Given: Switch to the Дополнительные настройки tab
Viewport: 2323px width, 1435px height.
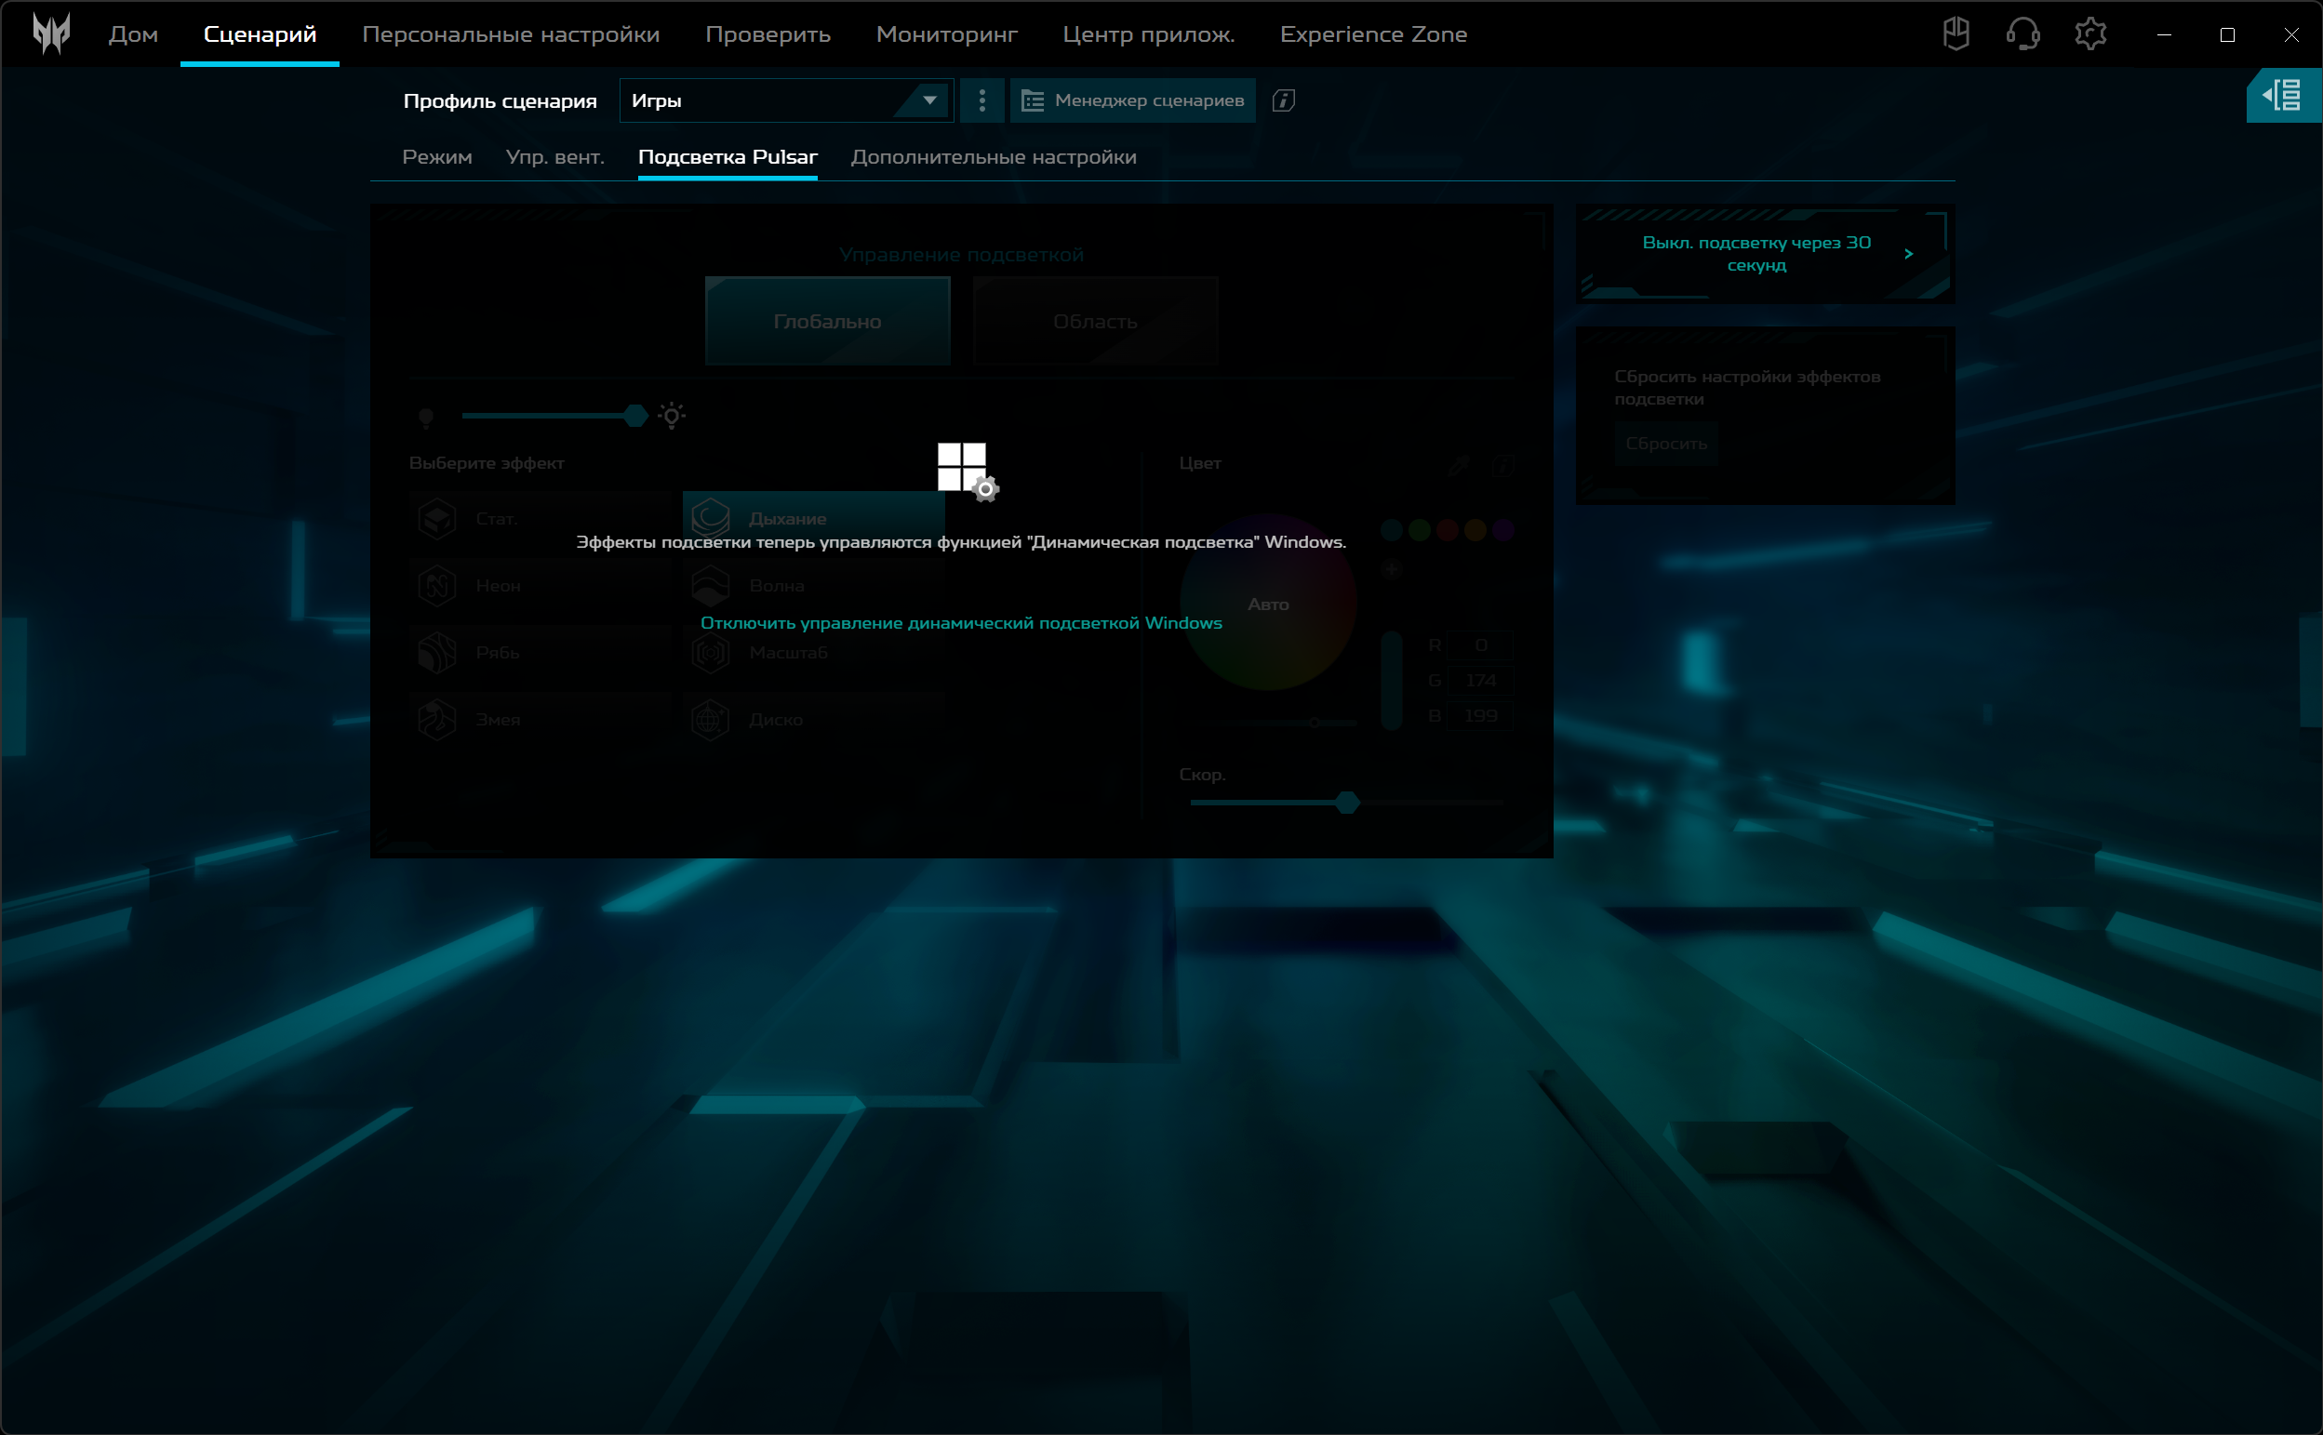Looking at the screenshot, I should (x=993, y=157).
